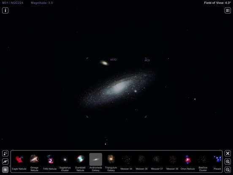Toggle the deep sky galaxy category icon
This screenshot has width=233, height=175.
(x=5, y=170)
